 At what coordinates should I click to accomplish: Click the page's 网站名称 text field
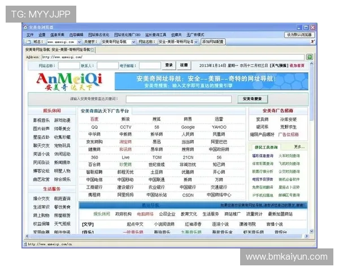(69, 65)
